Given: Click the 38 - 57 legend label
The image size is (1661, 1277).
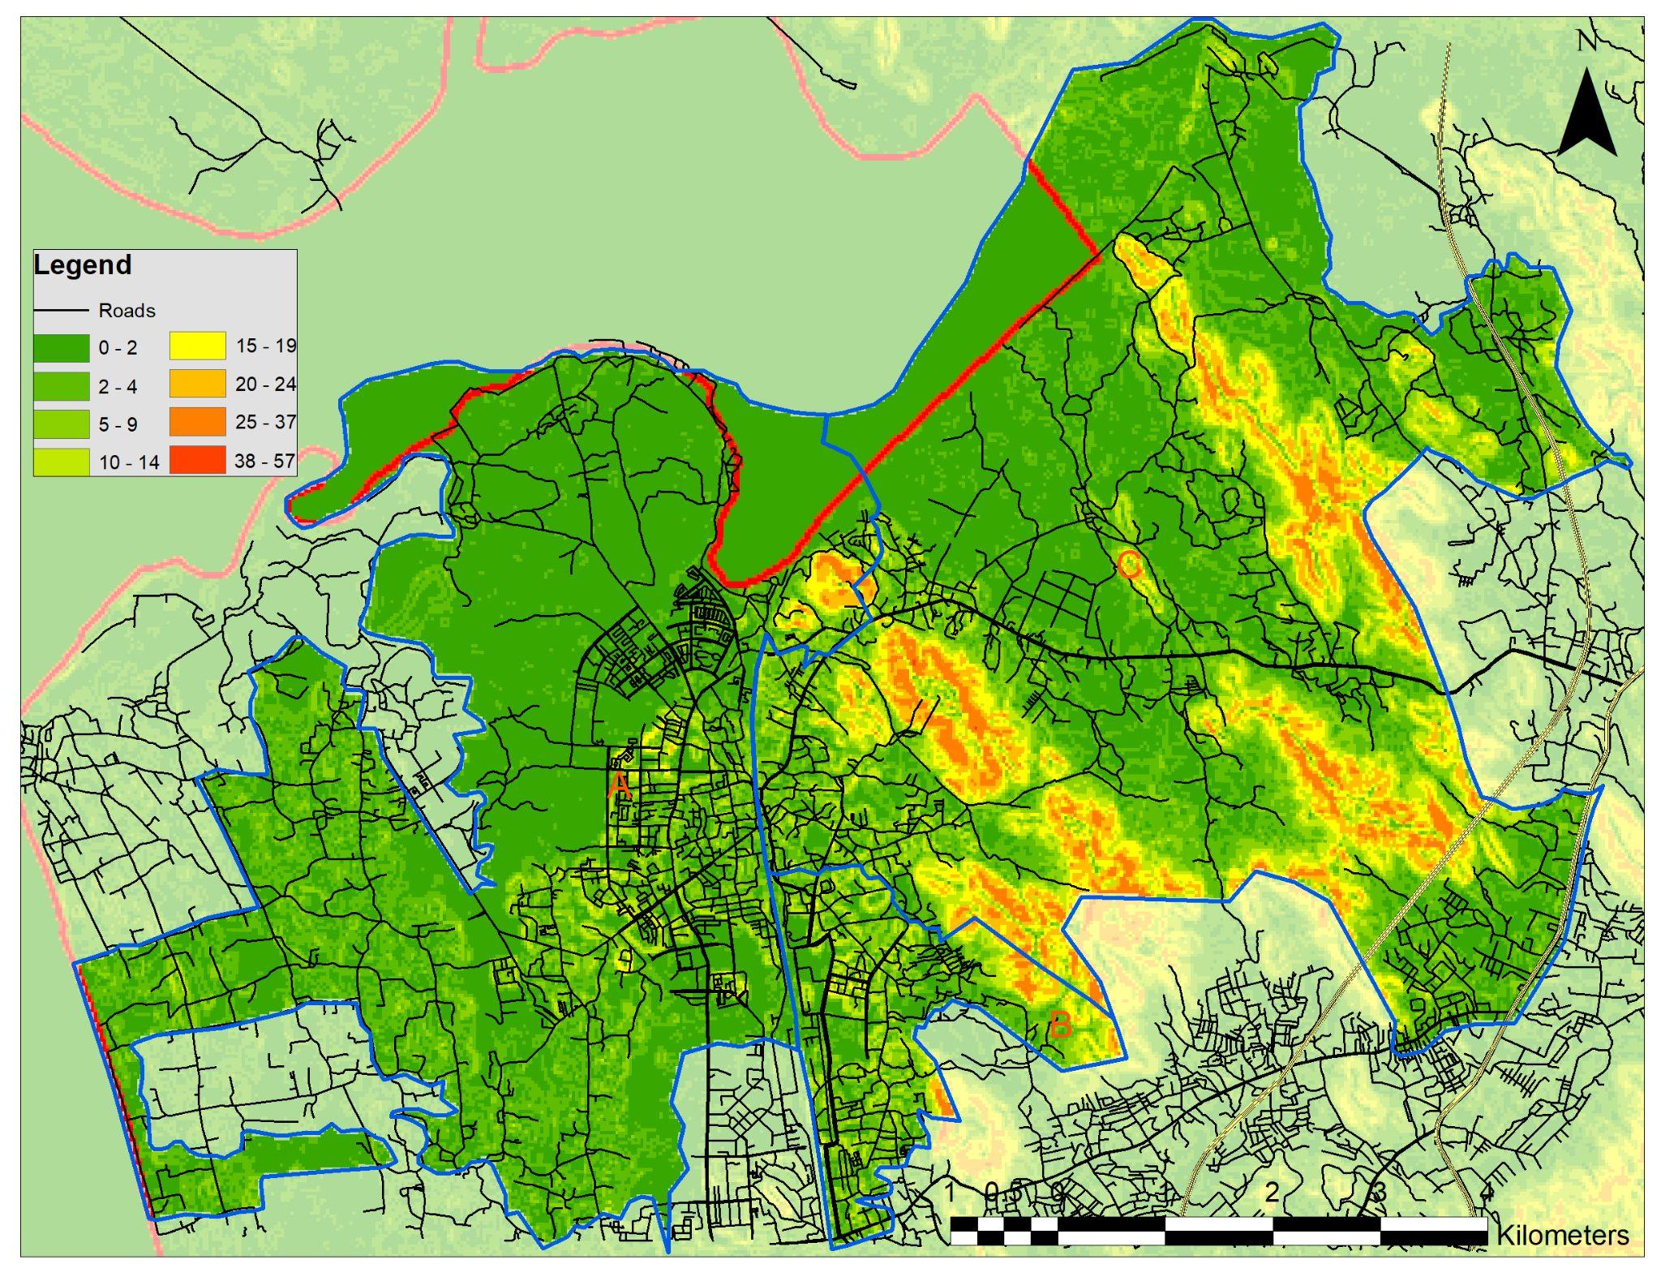Looking at the screenshot, I should (x=265, y=461).
